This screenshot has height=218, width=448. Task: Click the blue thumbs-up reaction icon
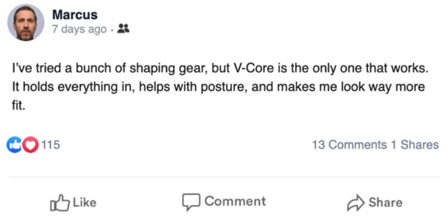pyautogui.click(x=14, y=145)
